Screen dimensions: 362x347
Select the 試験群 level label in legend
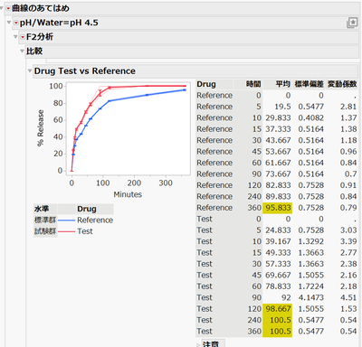click(x=45, y=231)
